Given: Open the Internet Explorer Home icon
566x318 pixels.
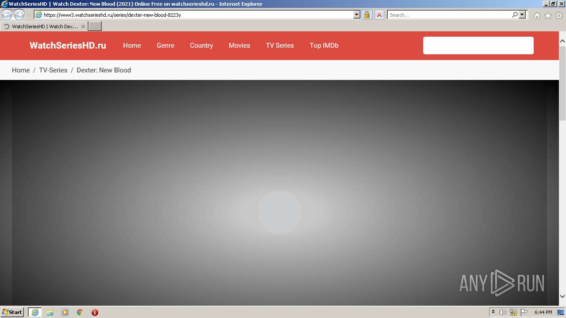Looking at the screenshot, I should [x=537, y=15].
